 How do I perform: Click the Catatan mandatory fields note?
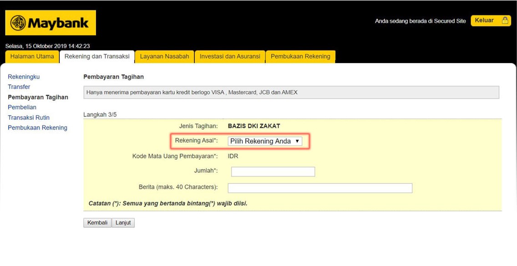point(168,203)
